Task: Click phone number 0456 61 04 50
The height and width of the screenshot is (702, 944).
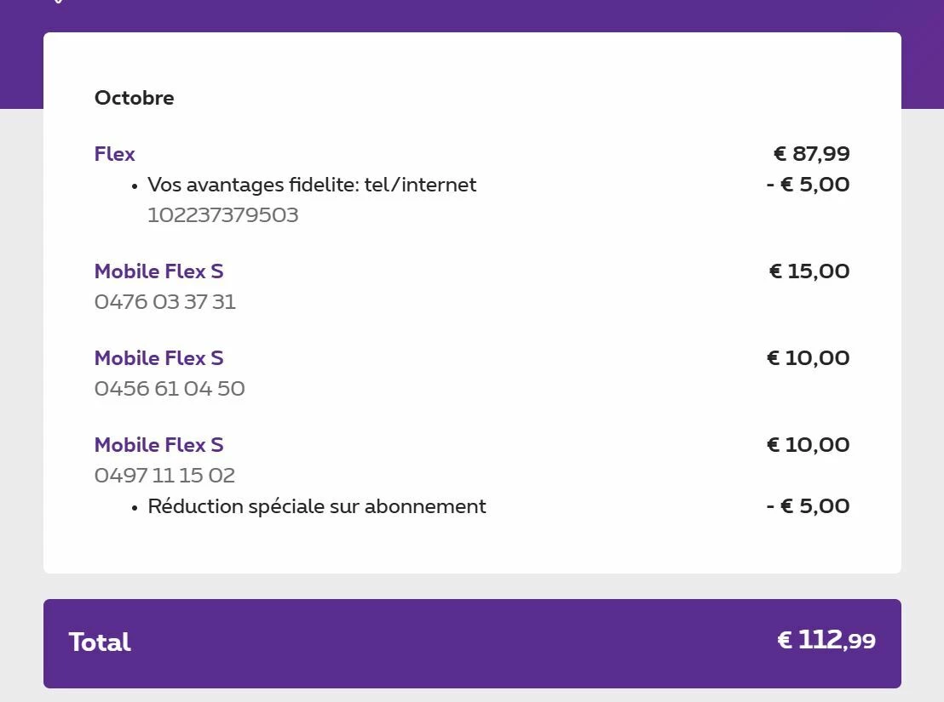Action: (170, 389)
